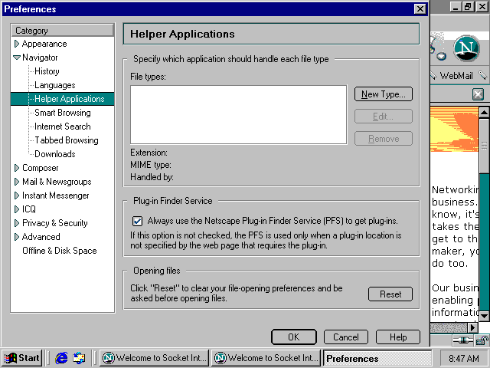Expand the Advanced category
Viewport: 490px width, 368px height.
point(17,237)
